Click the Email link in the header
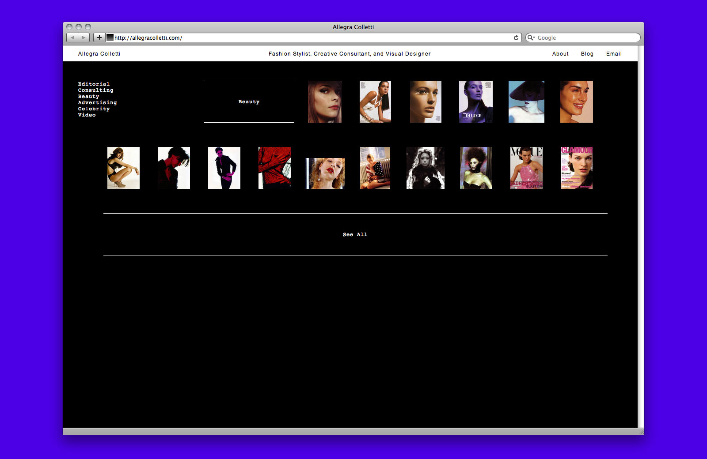 tap(614, 54)
